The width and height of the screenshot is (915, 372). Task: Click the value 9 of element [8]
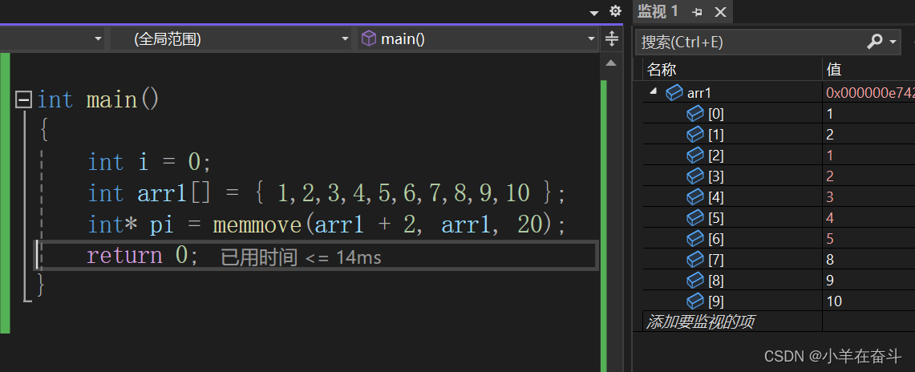[830, 281]
